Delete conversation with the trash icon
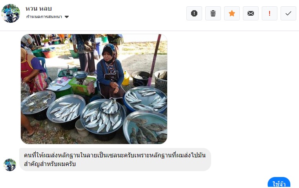 213,13
